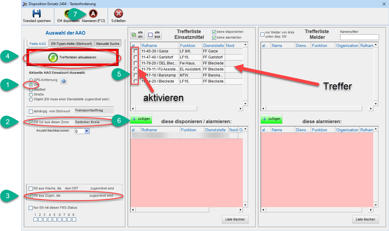The image size is (389, 231).
Task: Click the Standard speichern disk icon
Action: pyautogui.click(x=37, y=14)
